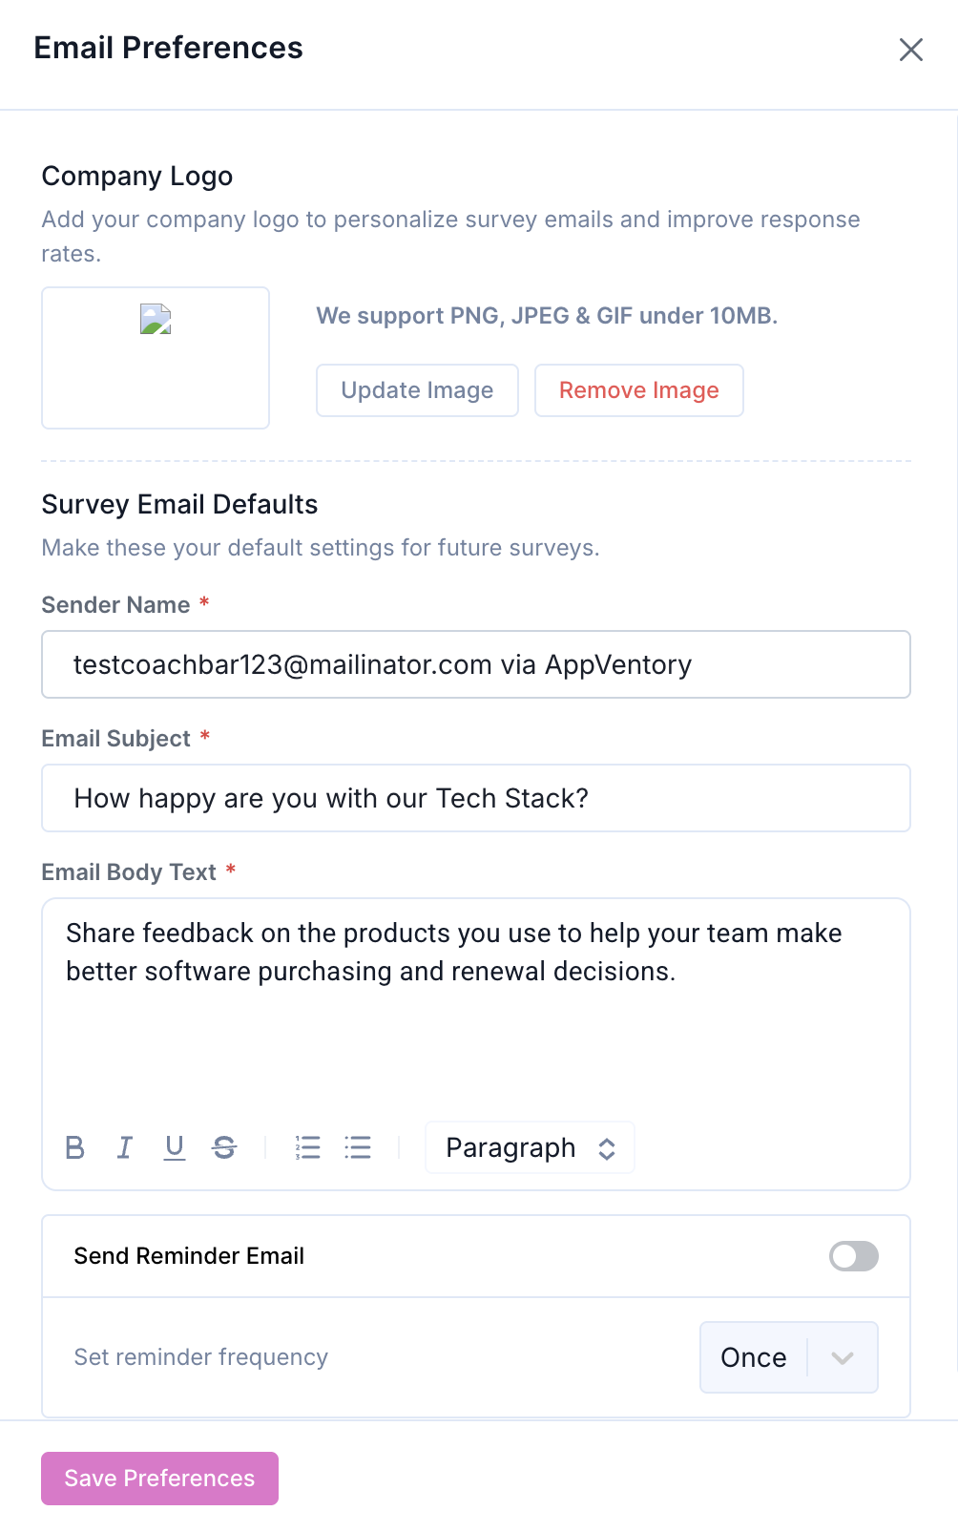Click the Update Image button
Screen dimensions: 958x1532
tap(417, 390)
